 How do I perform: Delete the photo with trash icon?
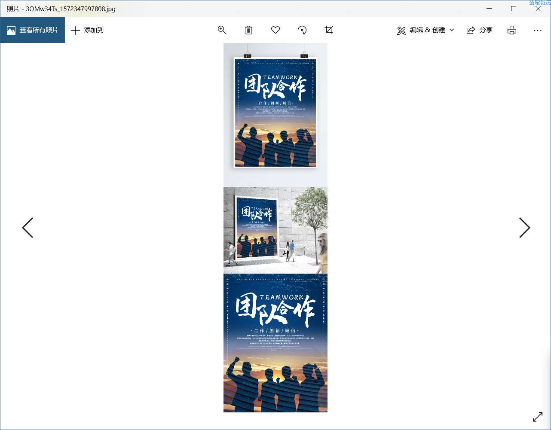coord(248,30)
